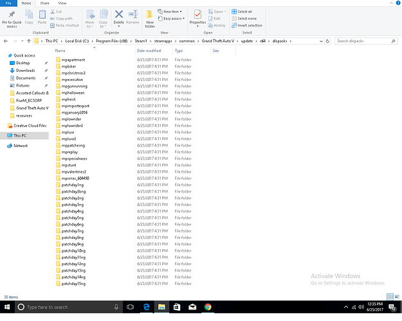
Task: Click 'steamapps' breadcrumb in address bar
Action: [x=163, y=41]
